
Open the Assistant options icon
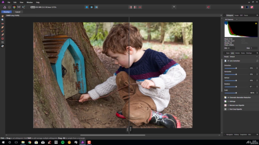click(174, 7)
